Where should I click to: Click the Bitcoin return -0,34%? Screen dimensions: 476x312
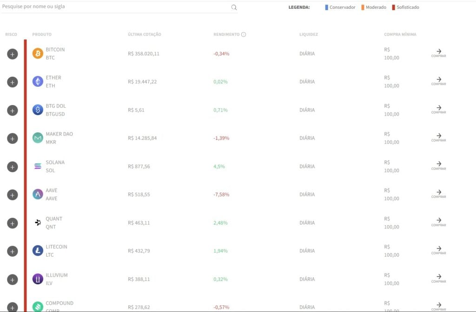click(221, 54)
